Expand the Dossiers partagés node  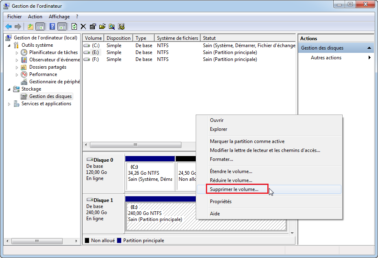pos(17,67)
